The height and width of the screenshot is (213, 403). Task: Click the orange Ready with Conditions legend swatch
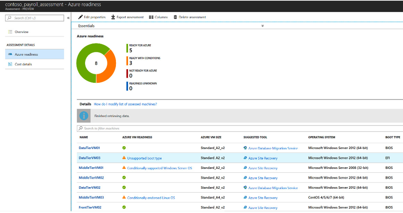[127, 61]
